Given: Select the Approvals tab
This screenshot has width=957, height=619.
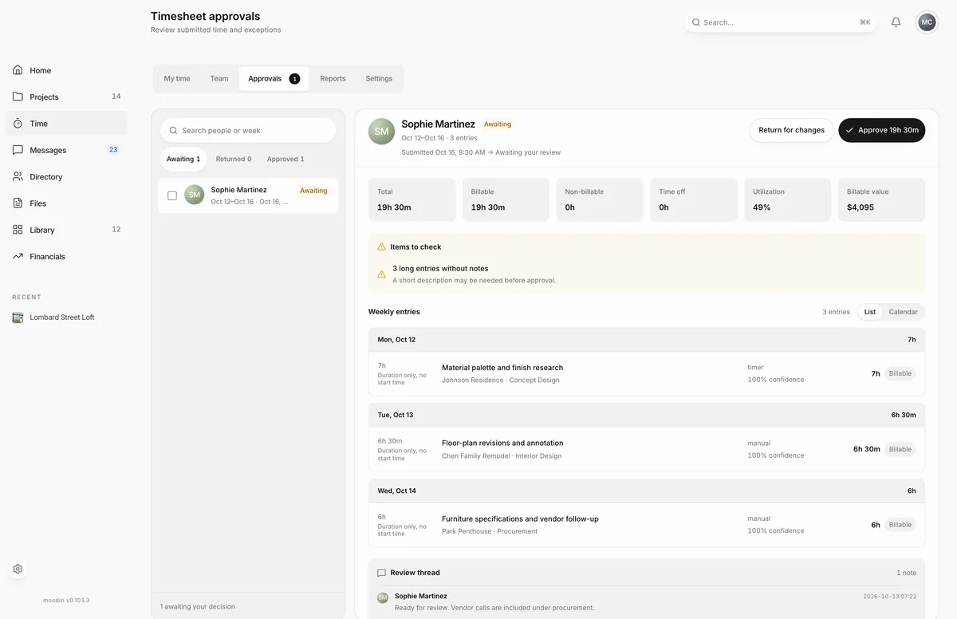Looking at the screenshot, I should pyautogui.click(x=274, y=79).
